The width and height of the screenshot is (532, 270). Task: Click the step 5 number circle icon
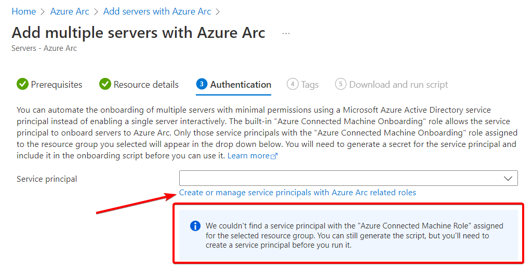(341, 84)
